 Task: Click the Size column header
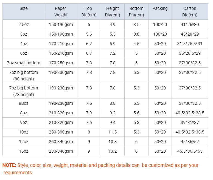pos(24,8)
